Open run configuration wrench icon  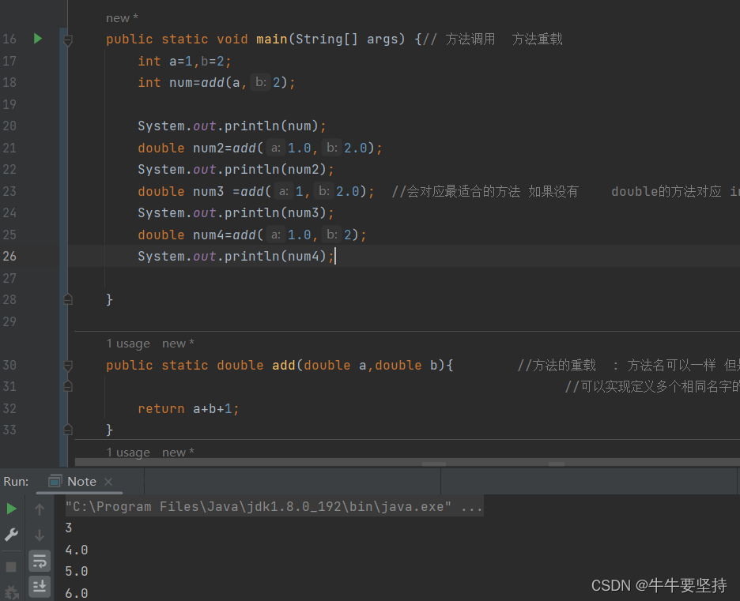11,535
